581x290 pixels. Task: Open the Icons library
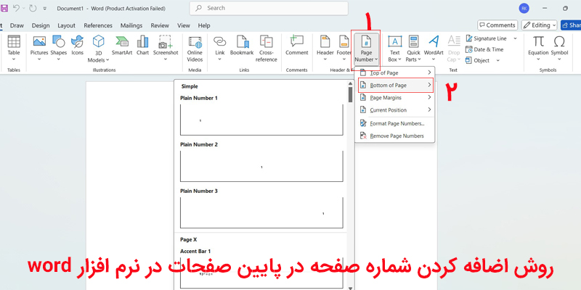click(x=78, y=45)
